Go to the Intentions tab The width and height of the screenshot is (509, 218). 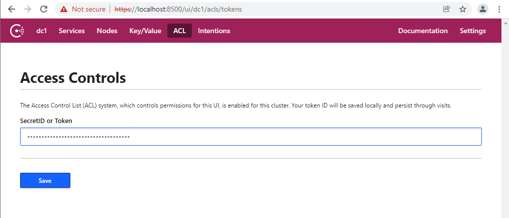pyautogui.click(x=214, y=31)
